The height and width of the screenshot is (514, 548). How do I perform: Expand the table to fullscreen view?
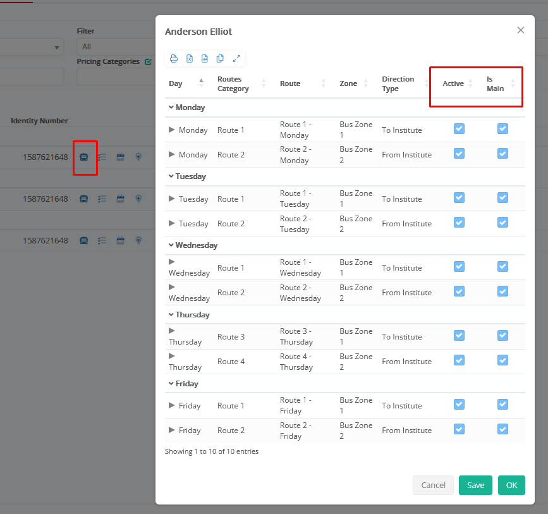coord(236,59)
